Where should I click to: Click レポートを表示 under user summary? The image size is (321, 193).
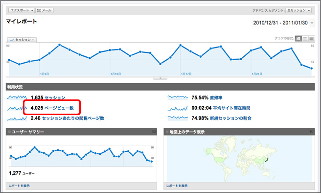(19, 186)
